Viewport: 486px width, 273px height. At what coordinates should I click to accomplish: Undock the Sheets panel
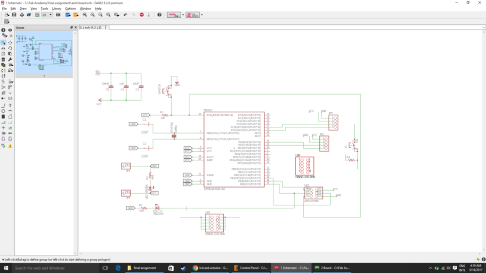[x=71, y=27]
